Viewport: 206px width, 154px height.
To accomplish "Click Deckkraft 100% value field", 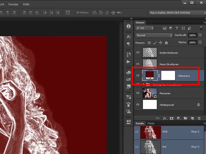I will tap(193, 35).
